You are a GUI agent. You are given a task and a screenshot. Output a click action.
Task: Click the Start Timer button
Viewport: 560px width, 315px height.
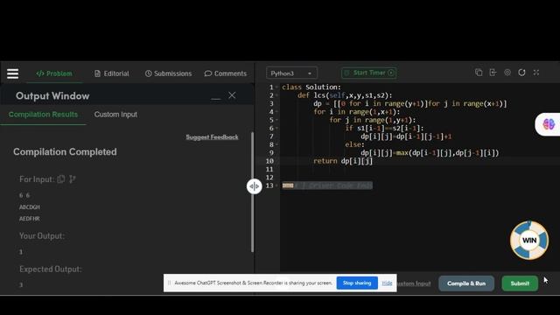(368, 73)
